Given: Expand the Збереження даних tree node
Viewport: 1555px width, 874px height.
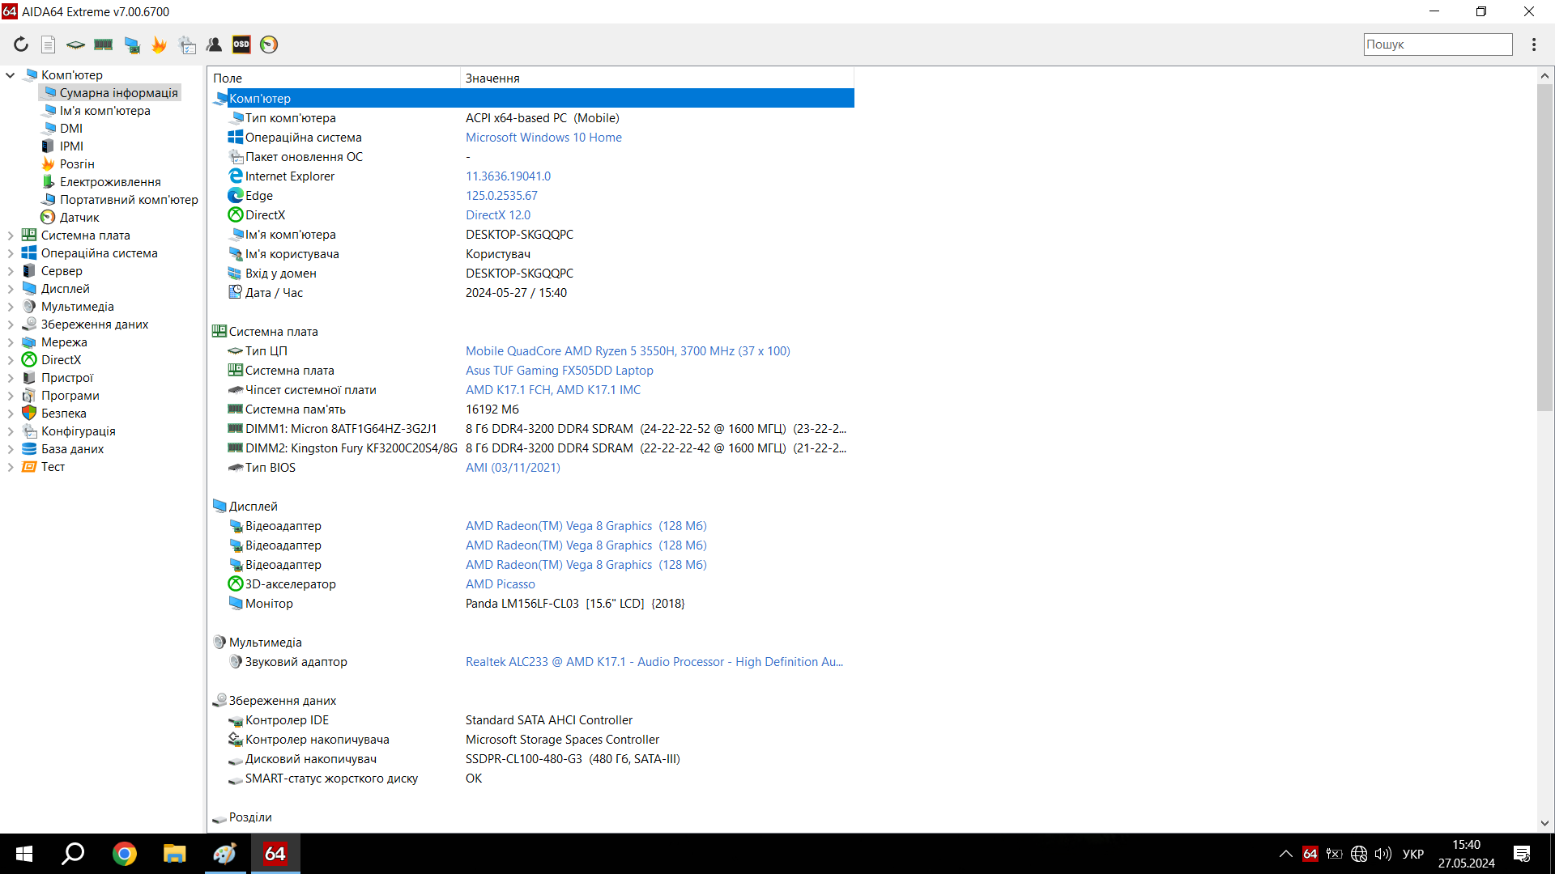Looking at the screenshot, I should click(x=11, y=325).
